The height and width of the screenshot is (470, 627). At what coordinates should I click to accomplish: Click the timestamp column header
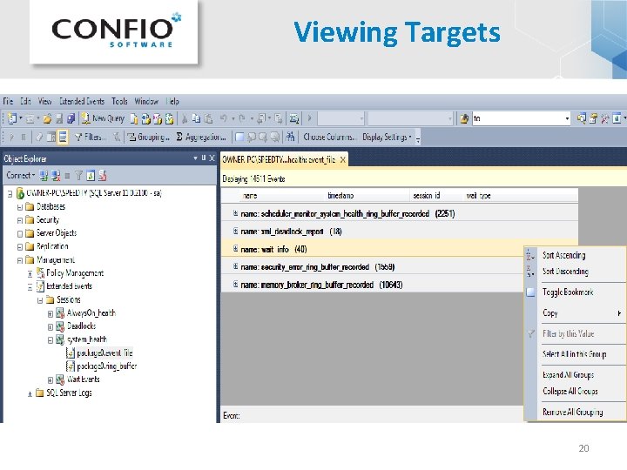coord(340,196)
